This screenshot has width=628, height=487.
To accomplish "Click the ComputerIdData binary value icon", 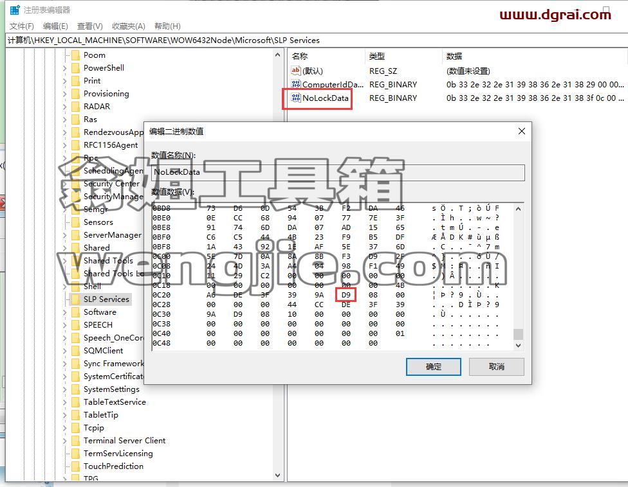I will [x=295, y=84].
